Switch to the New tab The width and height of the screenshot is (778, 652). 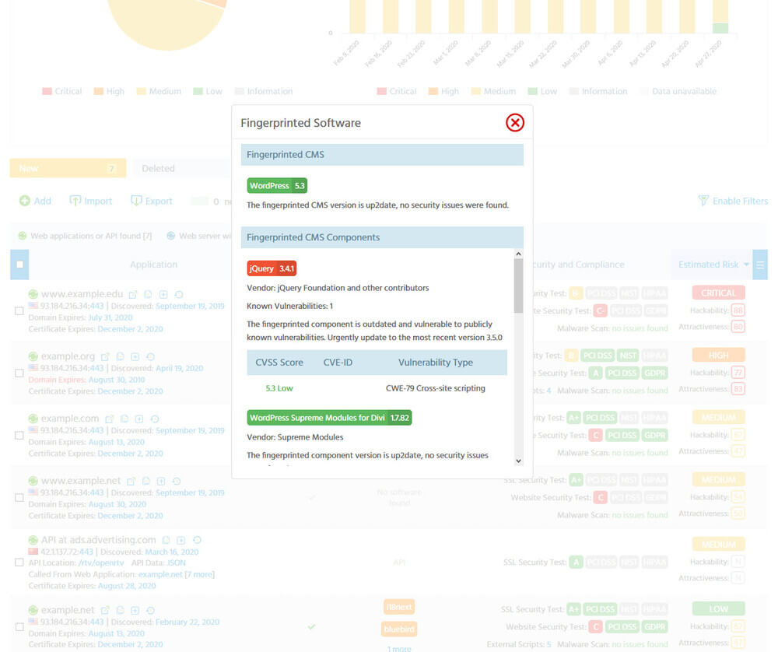pyautogui.click(x=68, y=169)
